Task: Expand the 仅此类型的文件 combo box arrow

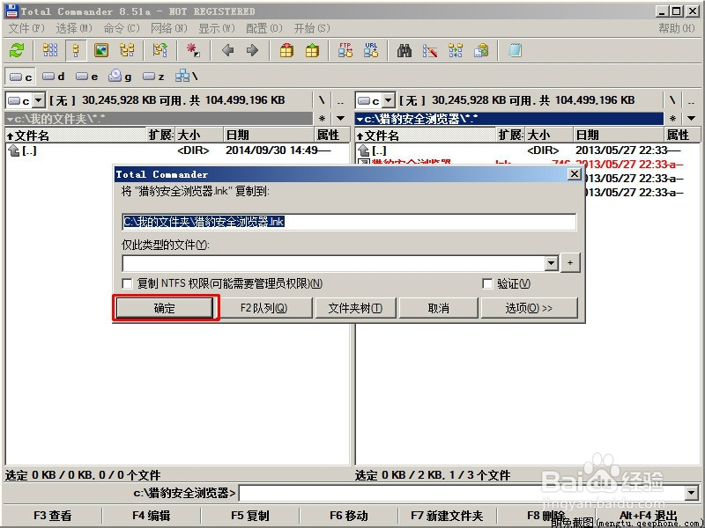Action: click(552, 263)
